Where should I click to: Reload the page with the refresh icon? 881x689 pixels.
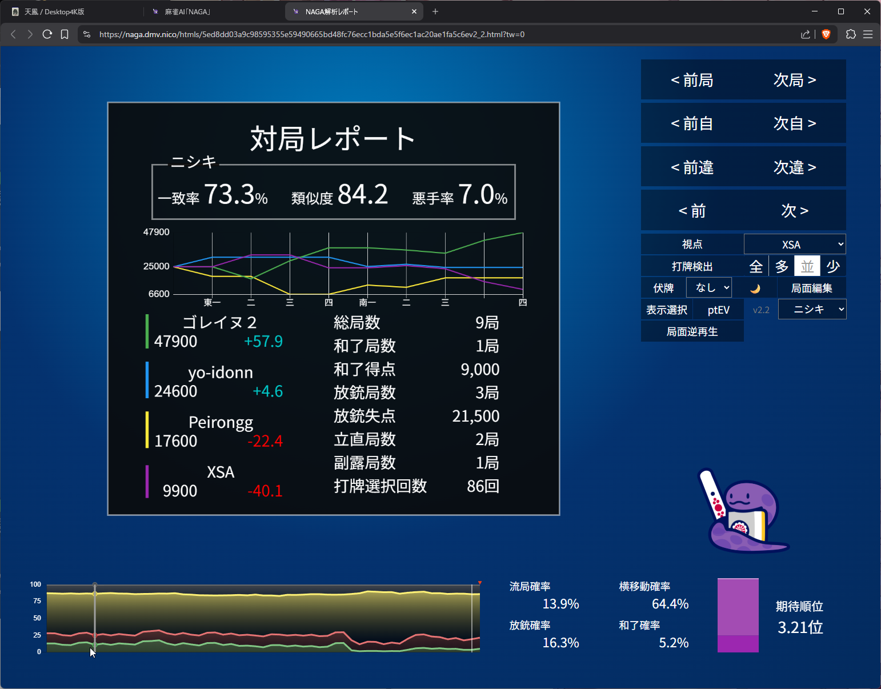pos(47,34)
